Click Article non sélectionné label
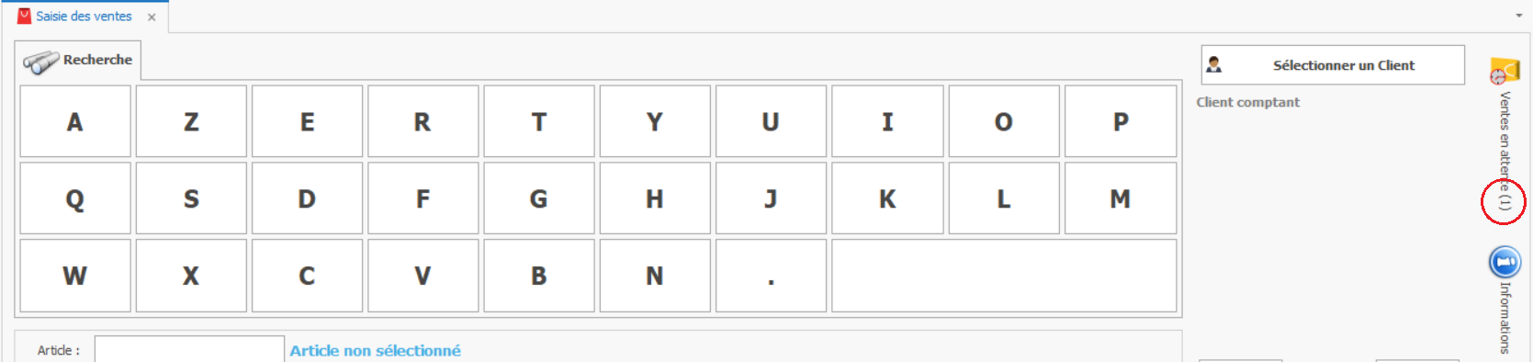The height and width of the screenshot is (362, 1533). point(376,350)
